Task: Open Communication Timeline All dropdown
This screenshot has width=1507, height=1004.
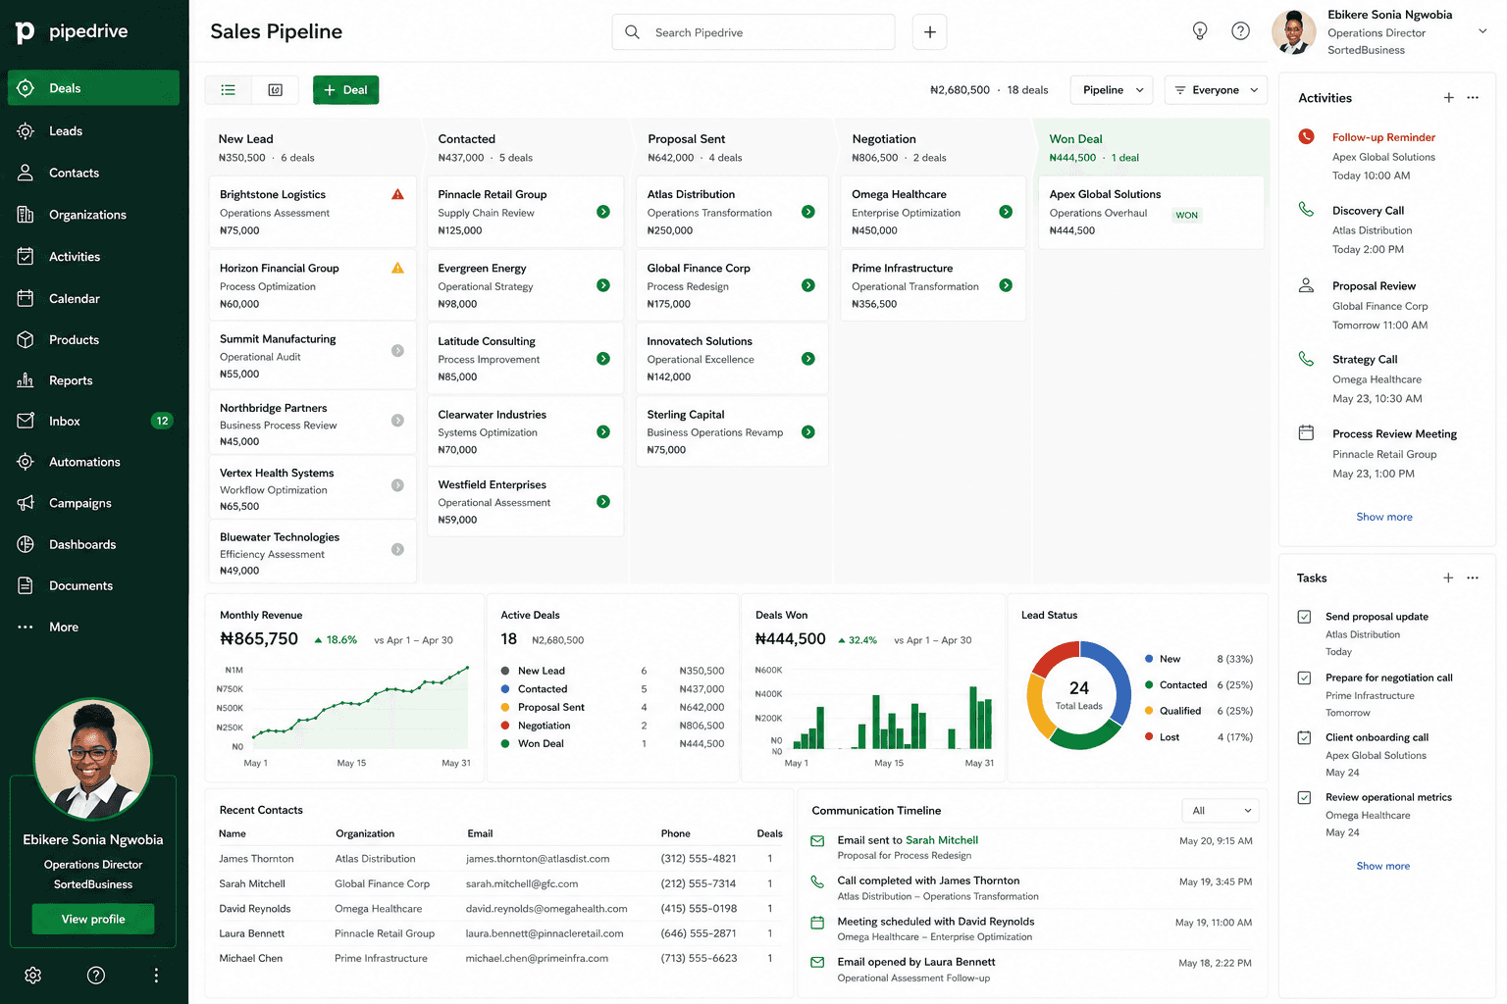Action: pos(1220,811)
